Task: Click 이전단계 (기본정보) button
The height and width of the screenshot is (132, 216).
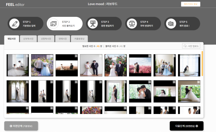Action: click(21, 126)
